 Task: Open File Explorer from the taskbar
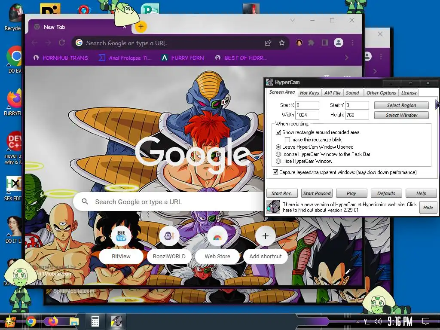(74, 321)
